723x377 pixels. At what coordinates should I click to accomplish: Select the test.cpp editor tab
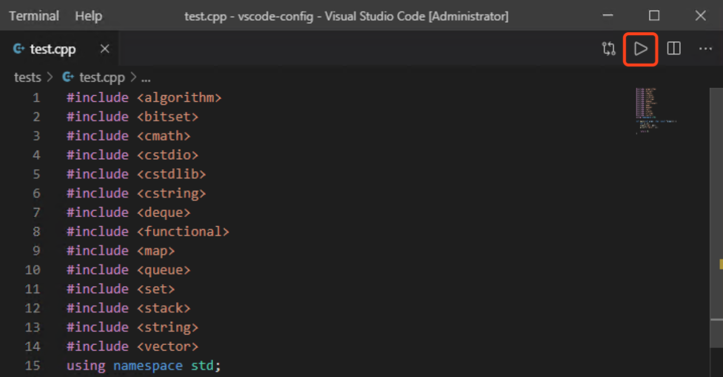click(52, 49)
